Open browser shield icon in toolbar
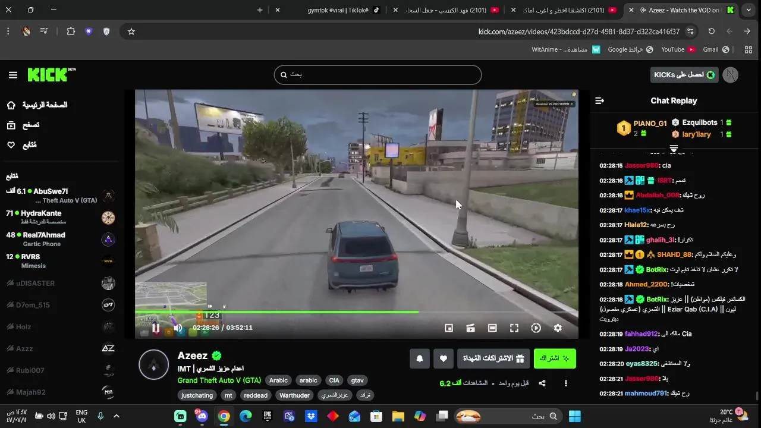 coord(106,32)
